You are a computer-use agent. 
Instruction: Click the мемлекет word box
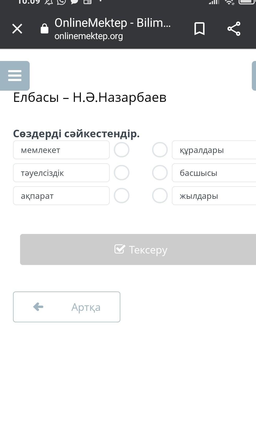tap(61, 150)
